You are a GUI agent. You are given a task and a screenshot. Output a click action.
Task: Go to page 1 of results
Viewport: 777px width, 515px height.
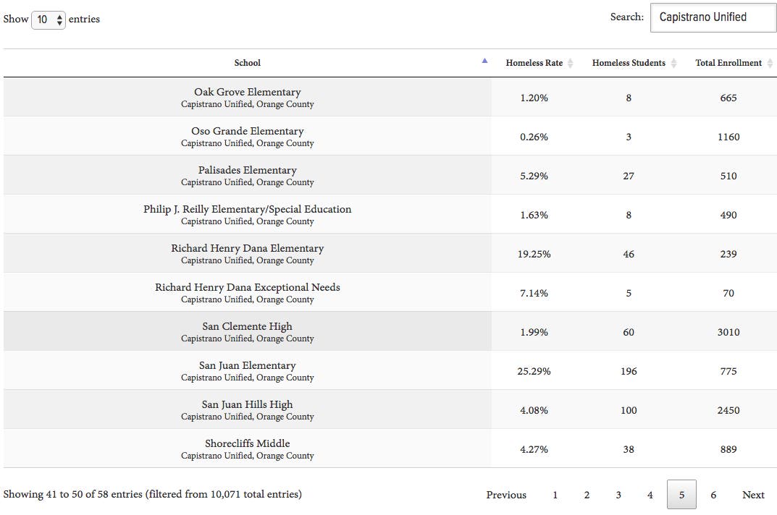(555, 495)
